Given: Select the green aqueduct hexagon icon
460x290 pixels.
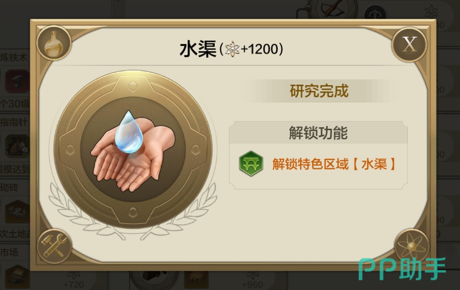Looking at the screenshot, I should [x=251, y=164].
